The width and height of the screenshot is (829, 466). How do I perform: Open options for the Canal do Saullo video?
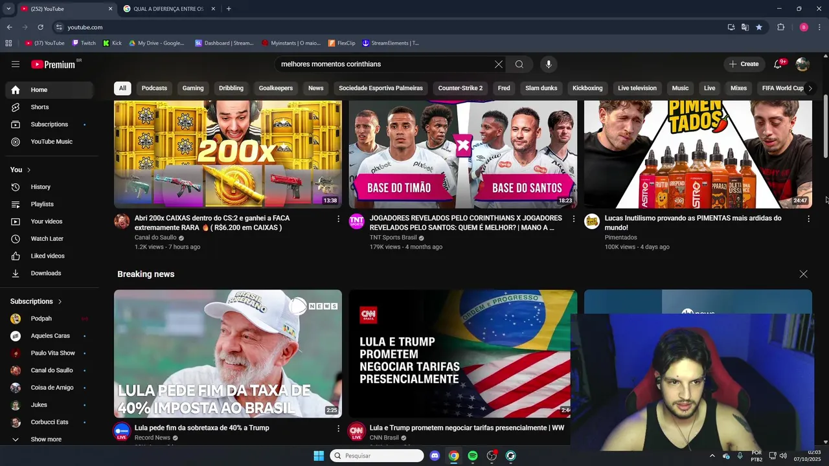tap(338, 219)
